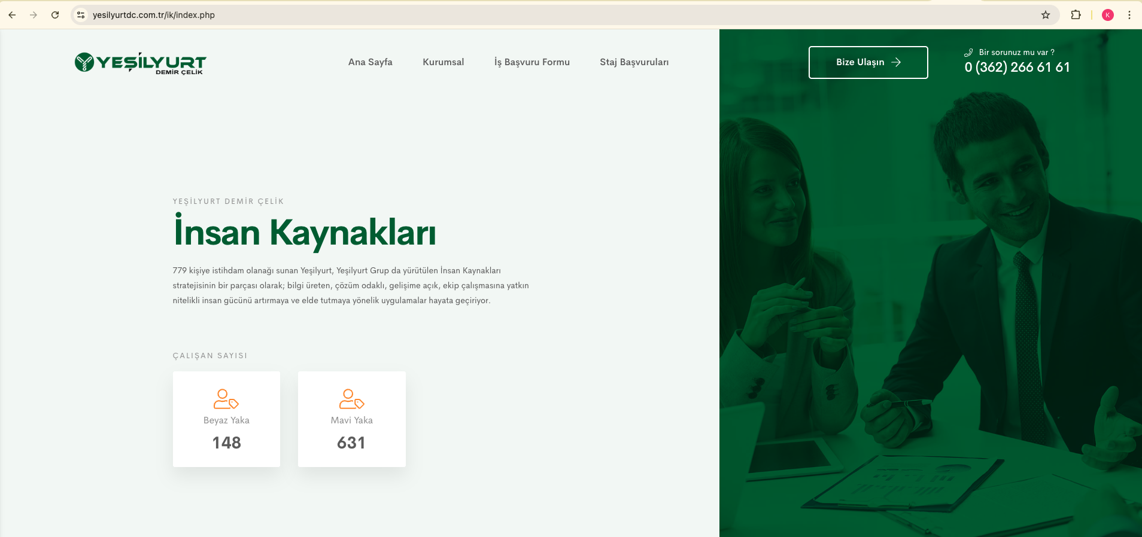This screenshot has width=1142, height=537.
Task: Click the number 148
Action: click(226, 443)
